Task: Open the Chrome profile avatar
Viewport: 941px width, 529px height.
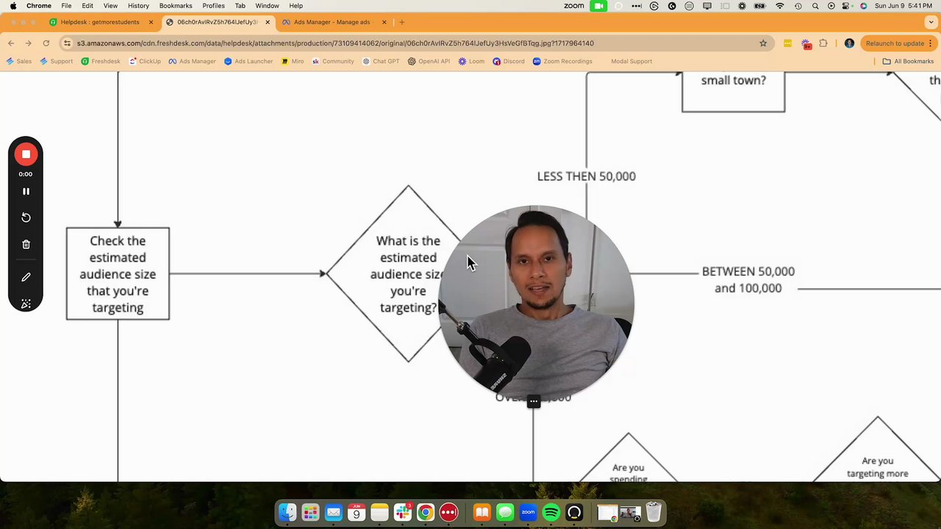Action: click(x=849, y=43)
